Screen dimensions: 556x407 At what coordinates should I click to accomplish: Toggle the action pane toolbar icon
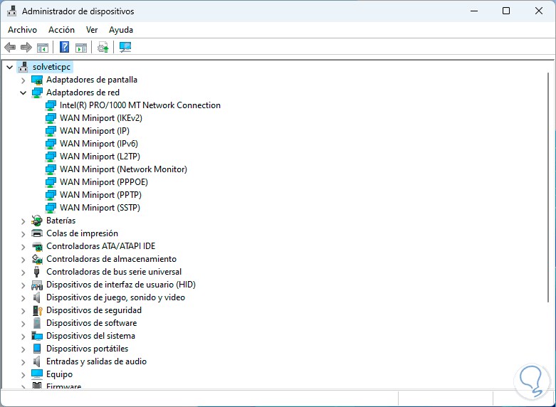81,47
